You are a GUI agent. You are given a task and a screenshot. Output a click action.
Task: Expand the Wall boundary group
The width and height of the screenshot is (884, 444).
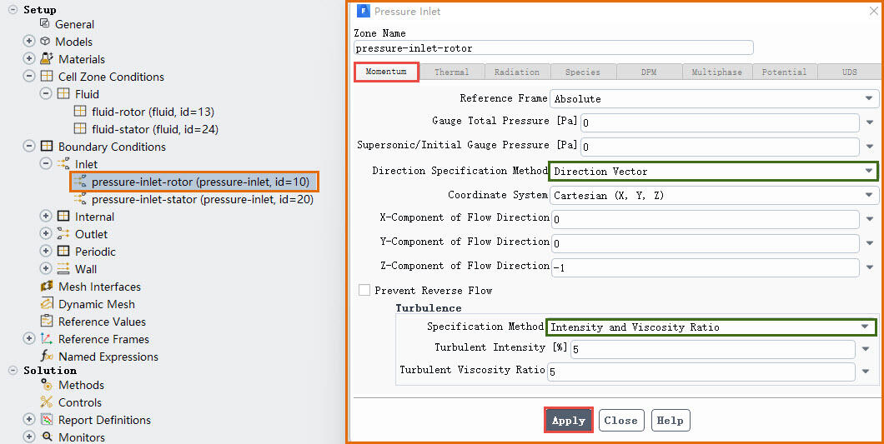tap(47, 269)
